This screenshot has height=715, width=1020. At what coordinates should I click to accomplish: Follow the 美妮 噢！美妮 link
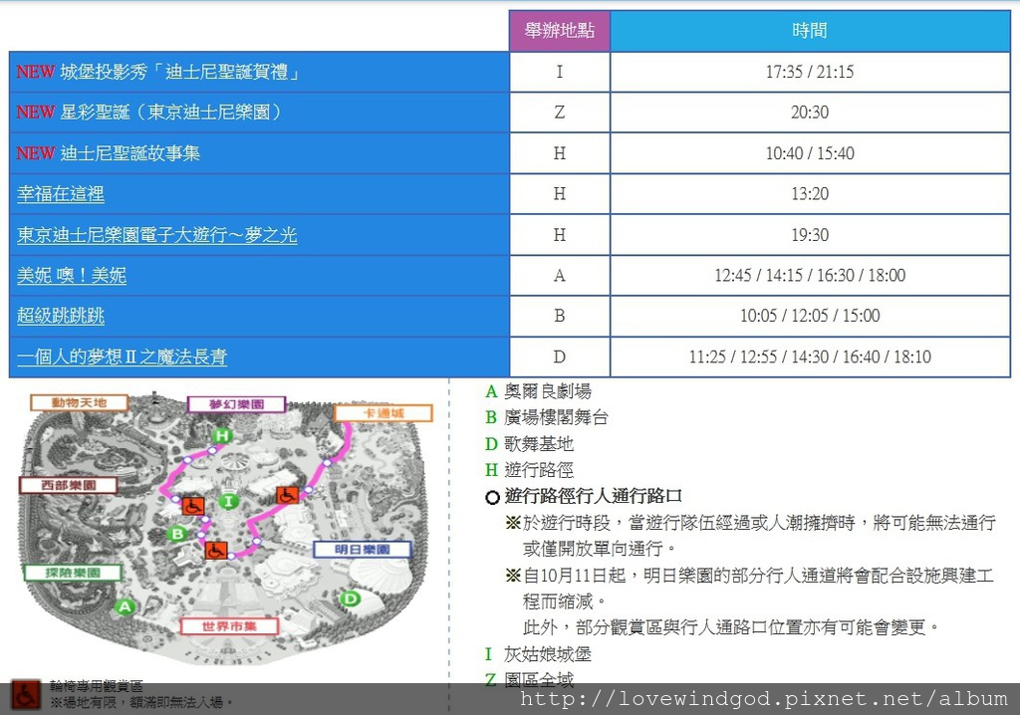point(72,275)
